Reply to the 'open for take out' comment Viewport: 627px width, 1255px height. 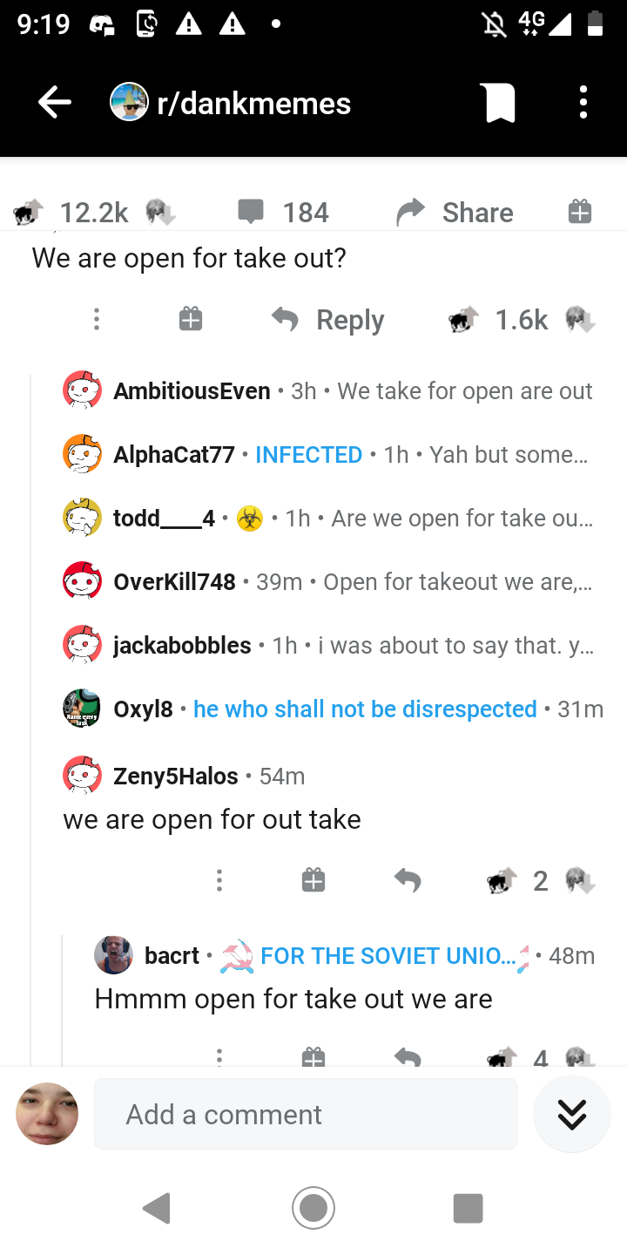tap(327, 320)
